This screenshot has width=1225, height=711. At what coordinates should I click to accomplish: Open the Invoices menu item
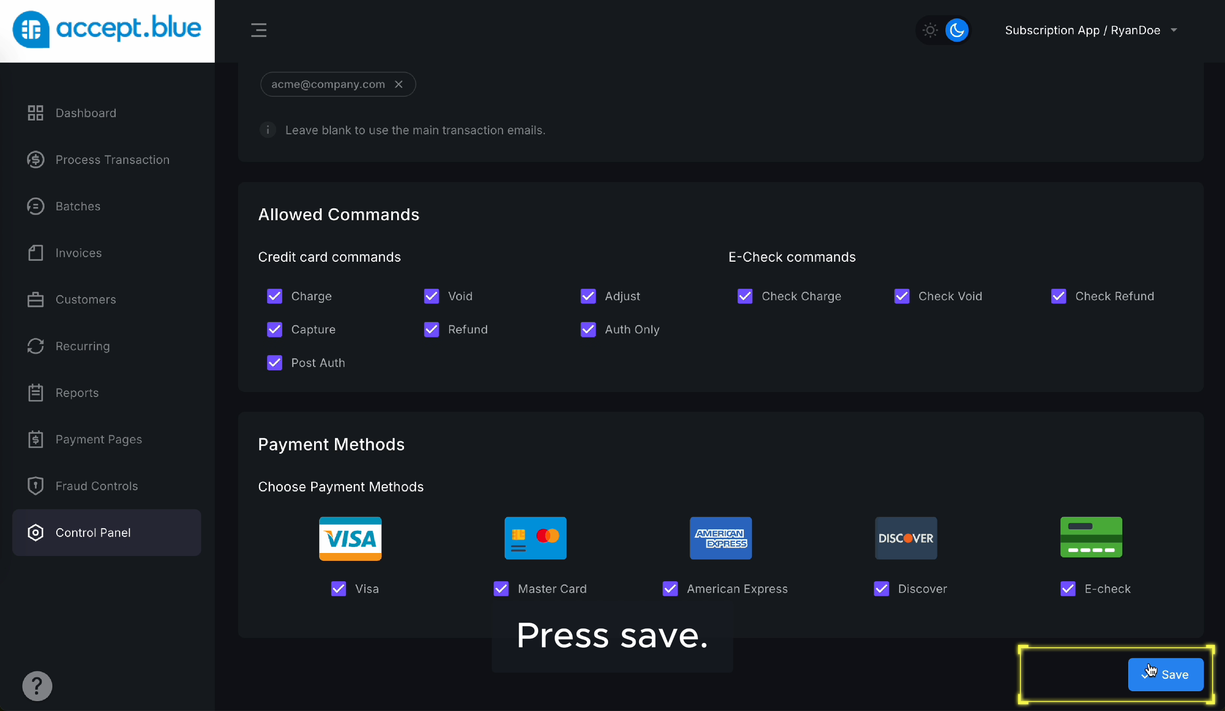(79, 253)
